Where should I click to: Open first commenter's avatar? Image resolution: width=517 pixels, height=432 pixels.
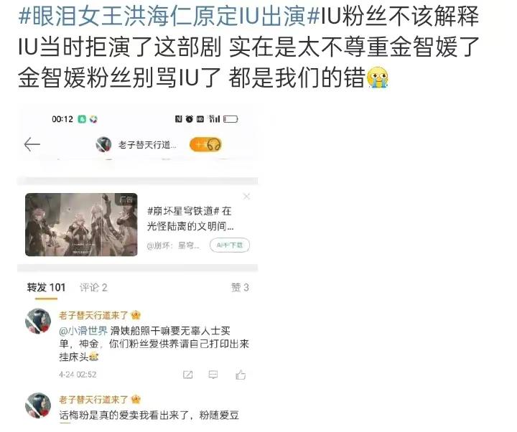[38, 321]
